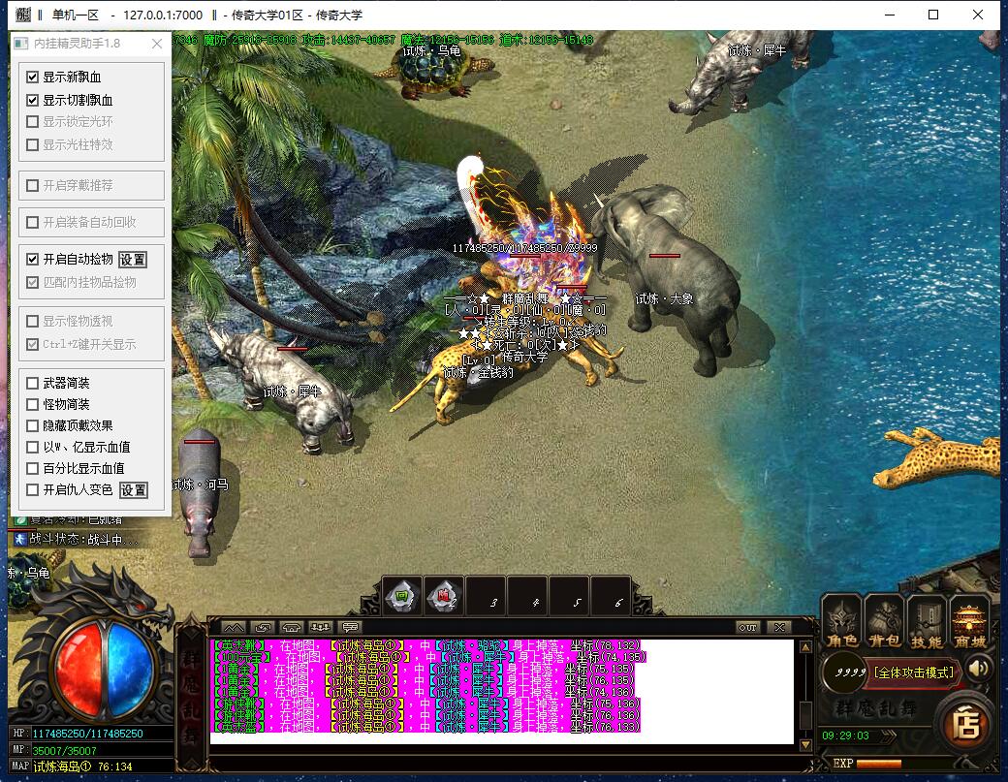Click the chat log scroll-down arrow
Viewport: 1008px width, 782px height.
click(x=804, y=745)
